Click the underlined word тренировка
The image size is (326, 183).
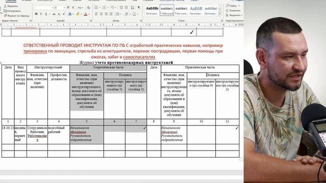[x=35, y=51]
